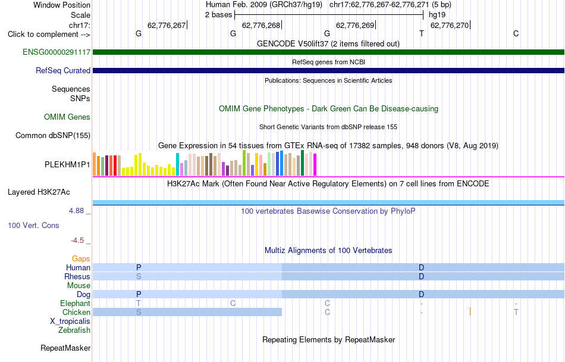Click the Human alignment row label
This screenshot has height=362, width=565.
pyautogui.click(x=78, y=267)
